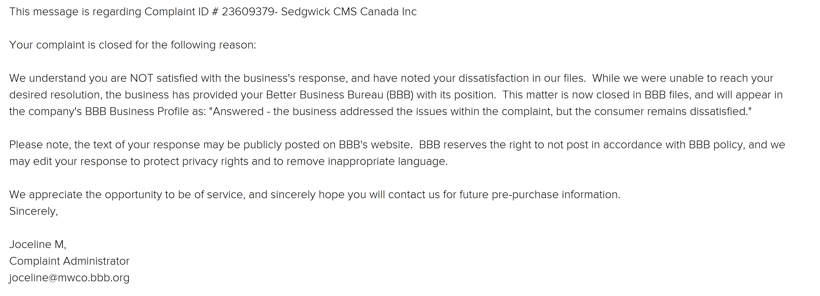The height and width of the screenshot is (296, 820).
Task: Click the Complaint ID number 23609379
Action: 248,11
